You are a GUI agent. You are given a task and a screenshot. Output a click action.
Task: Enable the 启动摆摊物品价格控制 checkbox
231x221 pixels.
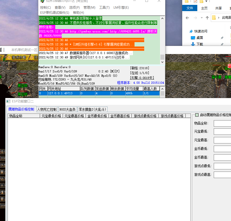[197, 115]
